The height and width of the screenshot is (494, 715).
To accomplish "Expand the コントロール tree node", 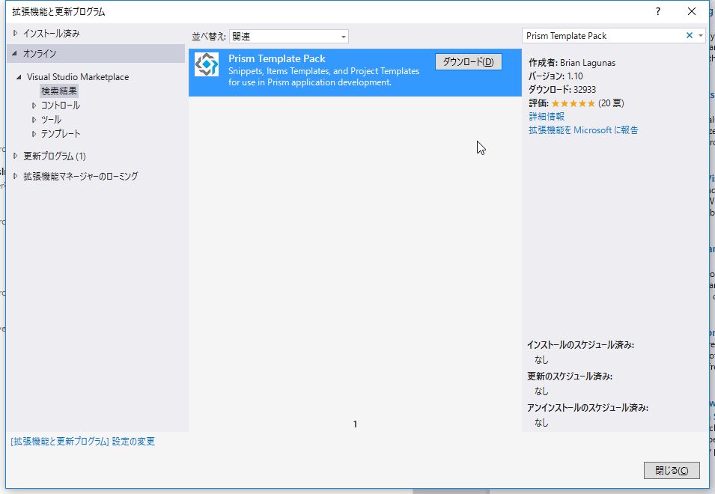I will click(34, 106).
